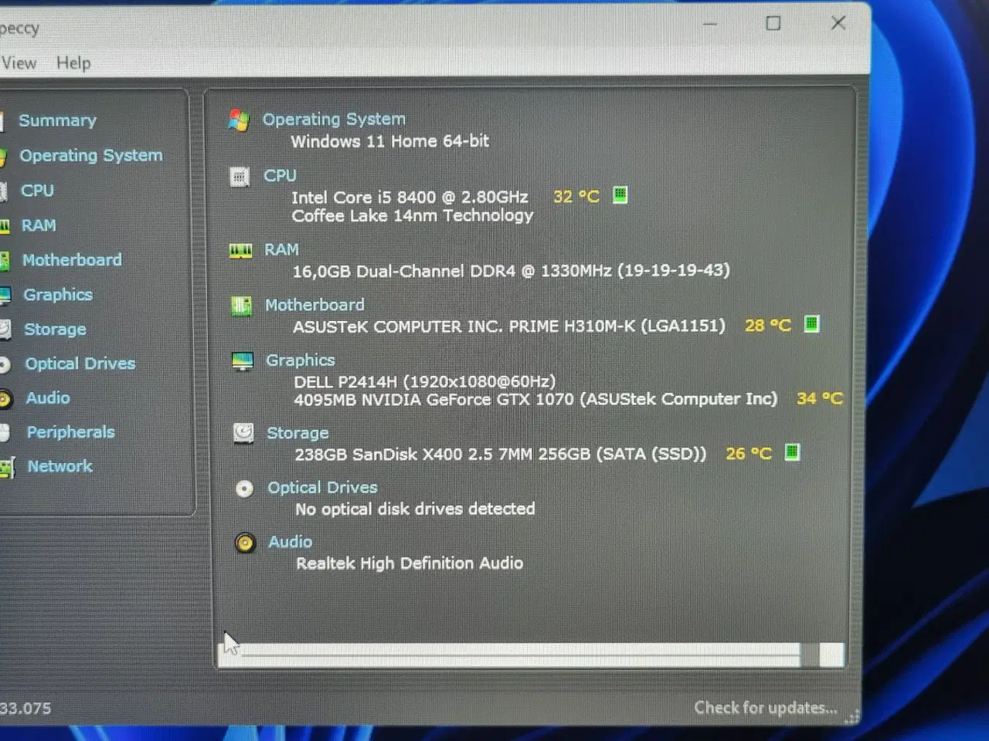The image size is (989, 741).
Task: Maximize the Speccy window
Action: [x=773, y=23]
